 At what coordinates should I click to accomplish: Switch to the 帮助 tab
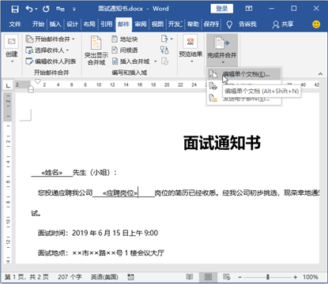193,24
